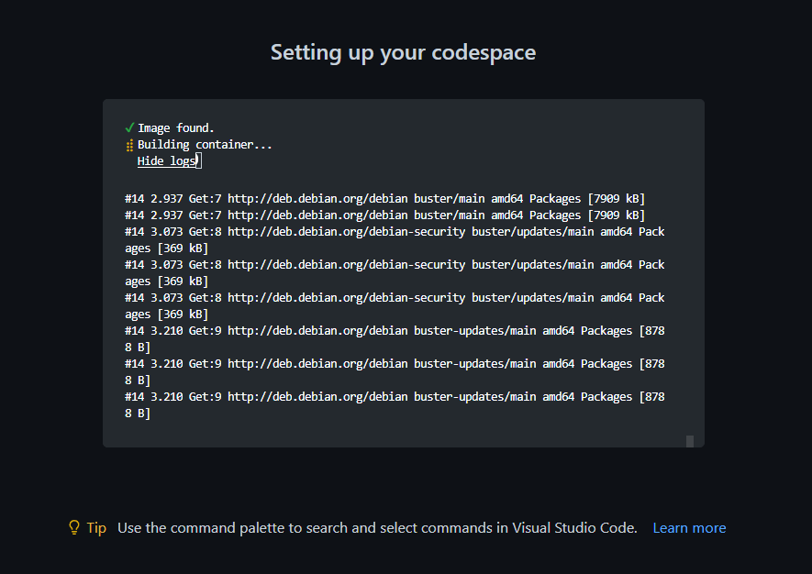Click the lightbulb Tip icon
Viewport: 812px width, 574px height.
coord(74,527)
